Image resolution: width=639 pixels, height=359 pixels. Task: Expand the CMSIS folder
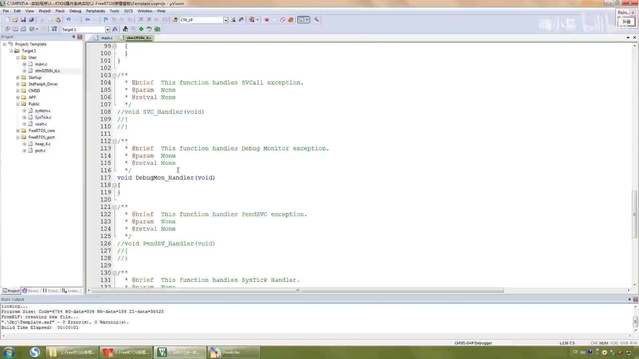coord(18,91)
